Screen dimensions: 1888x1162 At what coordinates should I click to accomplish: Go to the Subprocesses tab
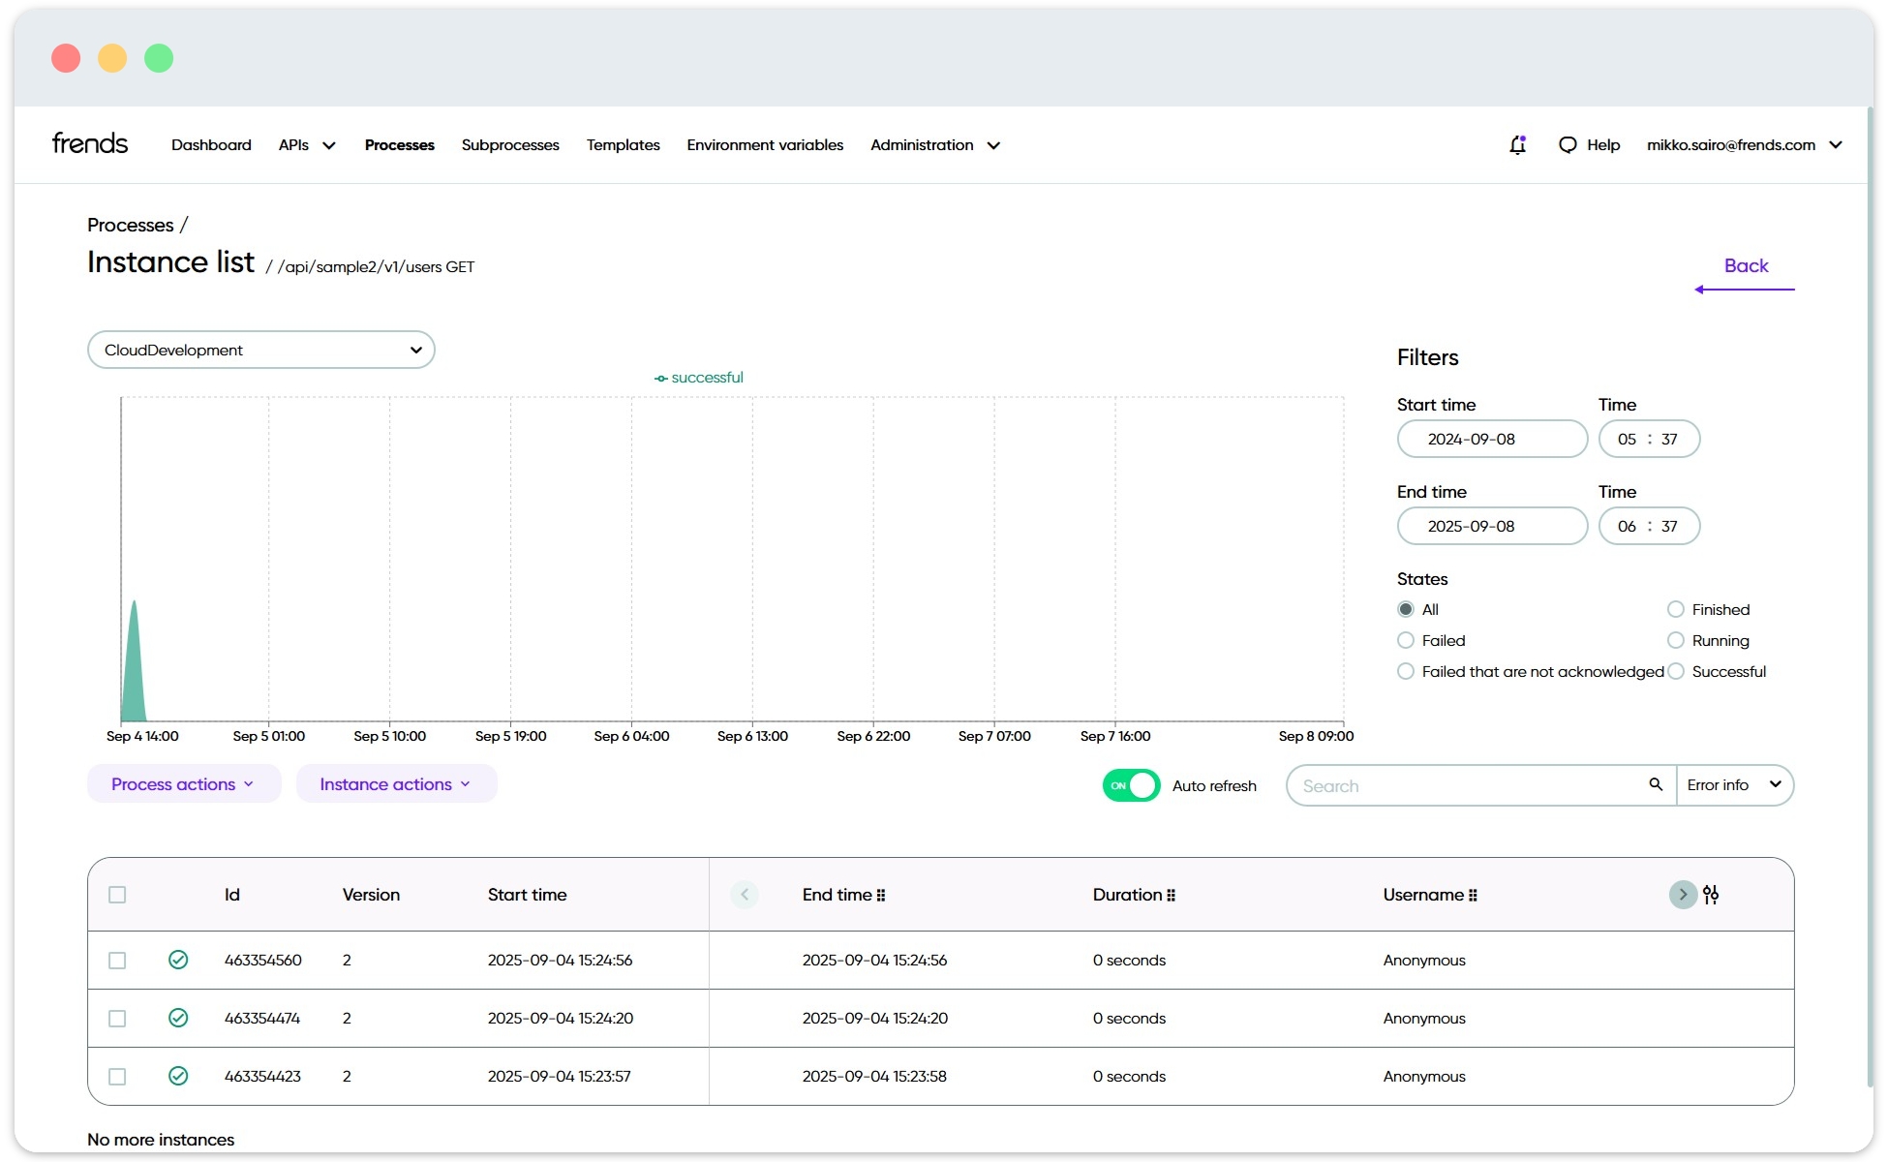(x=510, y=145)
